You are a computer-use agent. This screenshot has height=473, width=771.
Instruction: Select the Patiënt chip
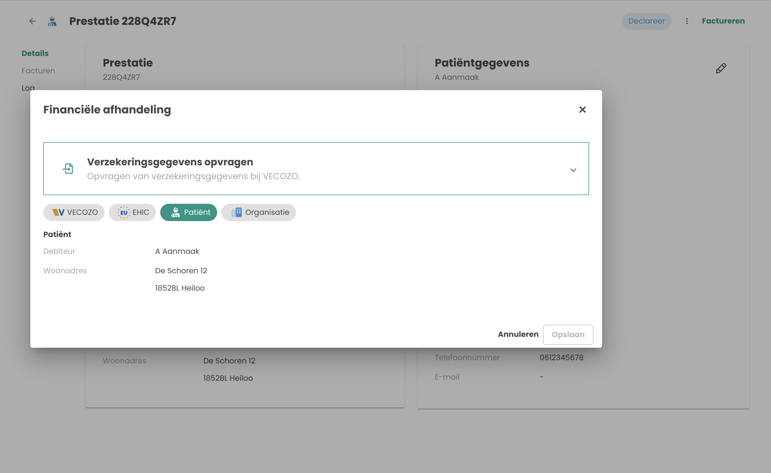click(188, 212)
